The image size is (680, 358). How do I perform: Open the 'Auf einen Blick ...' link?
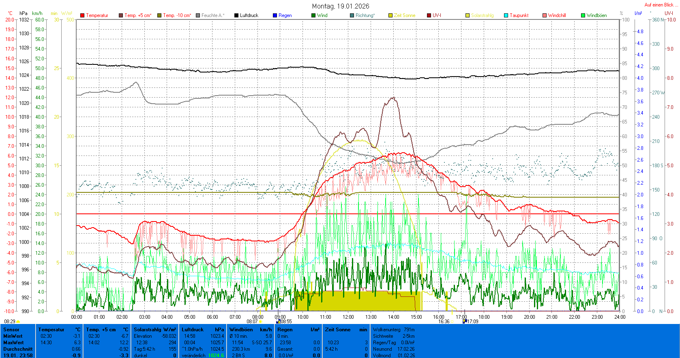[661, 5]
